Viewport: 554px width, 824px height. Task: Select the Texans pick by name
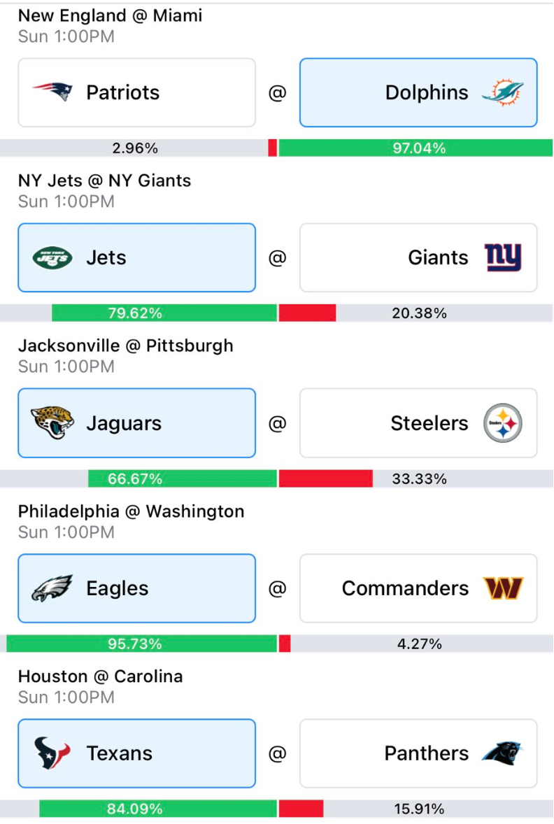(120, 753)
